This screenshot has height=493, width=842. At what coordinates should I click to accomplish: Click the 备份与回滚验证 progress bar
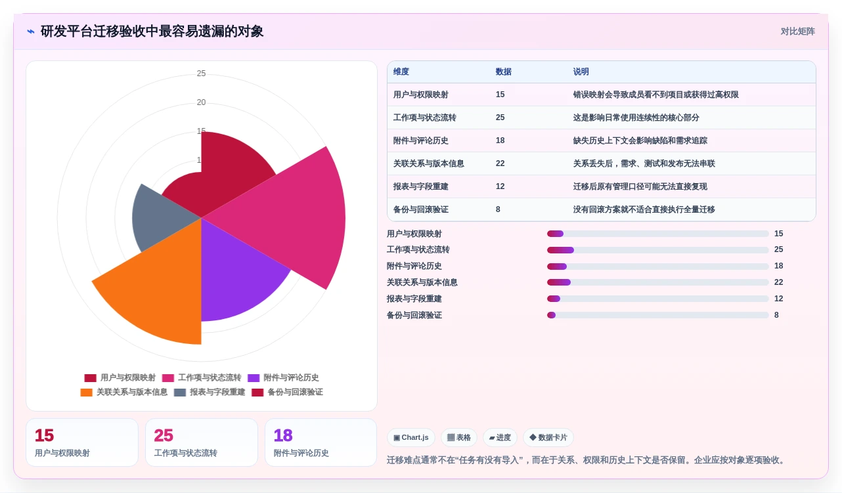click(x=658, y=315)
